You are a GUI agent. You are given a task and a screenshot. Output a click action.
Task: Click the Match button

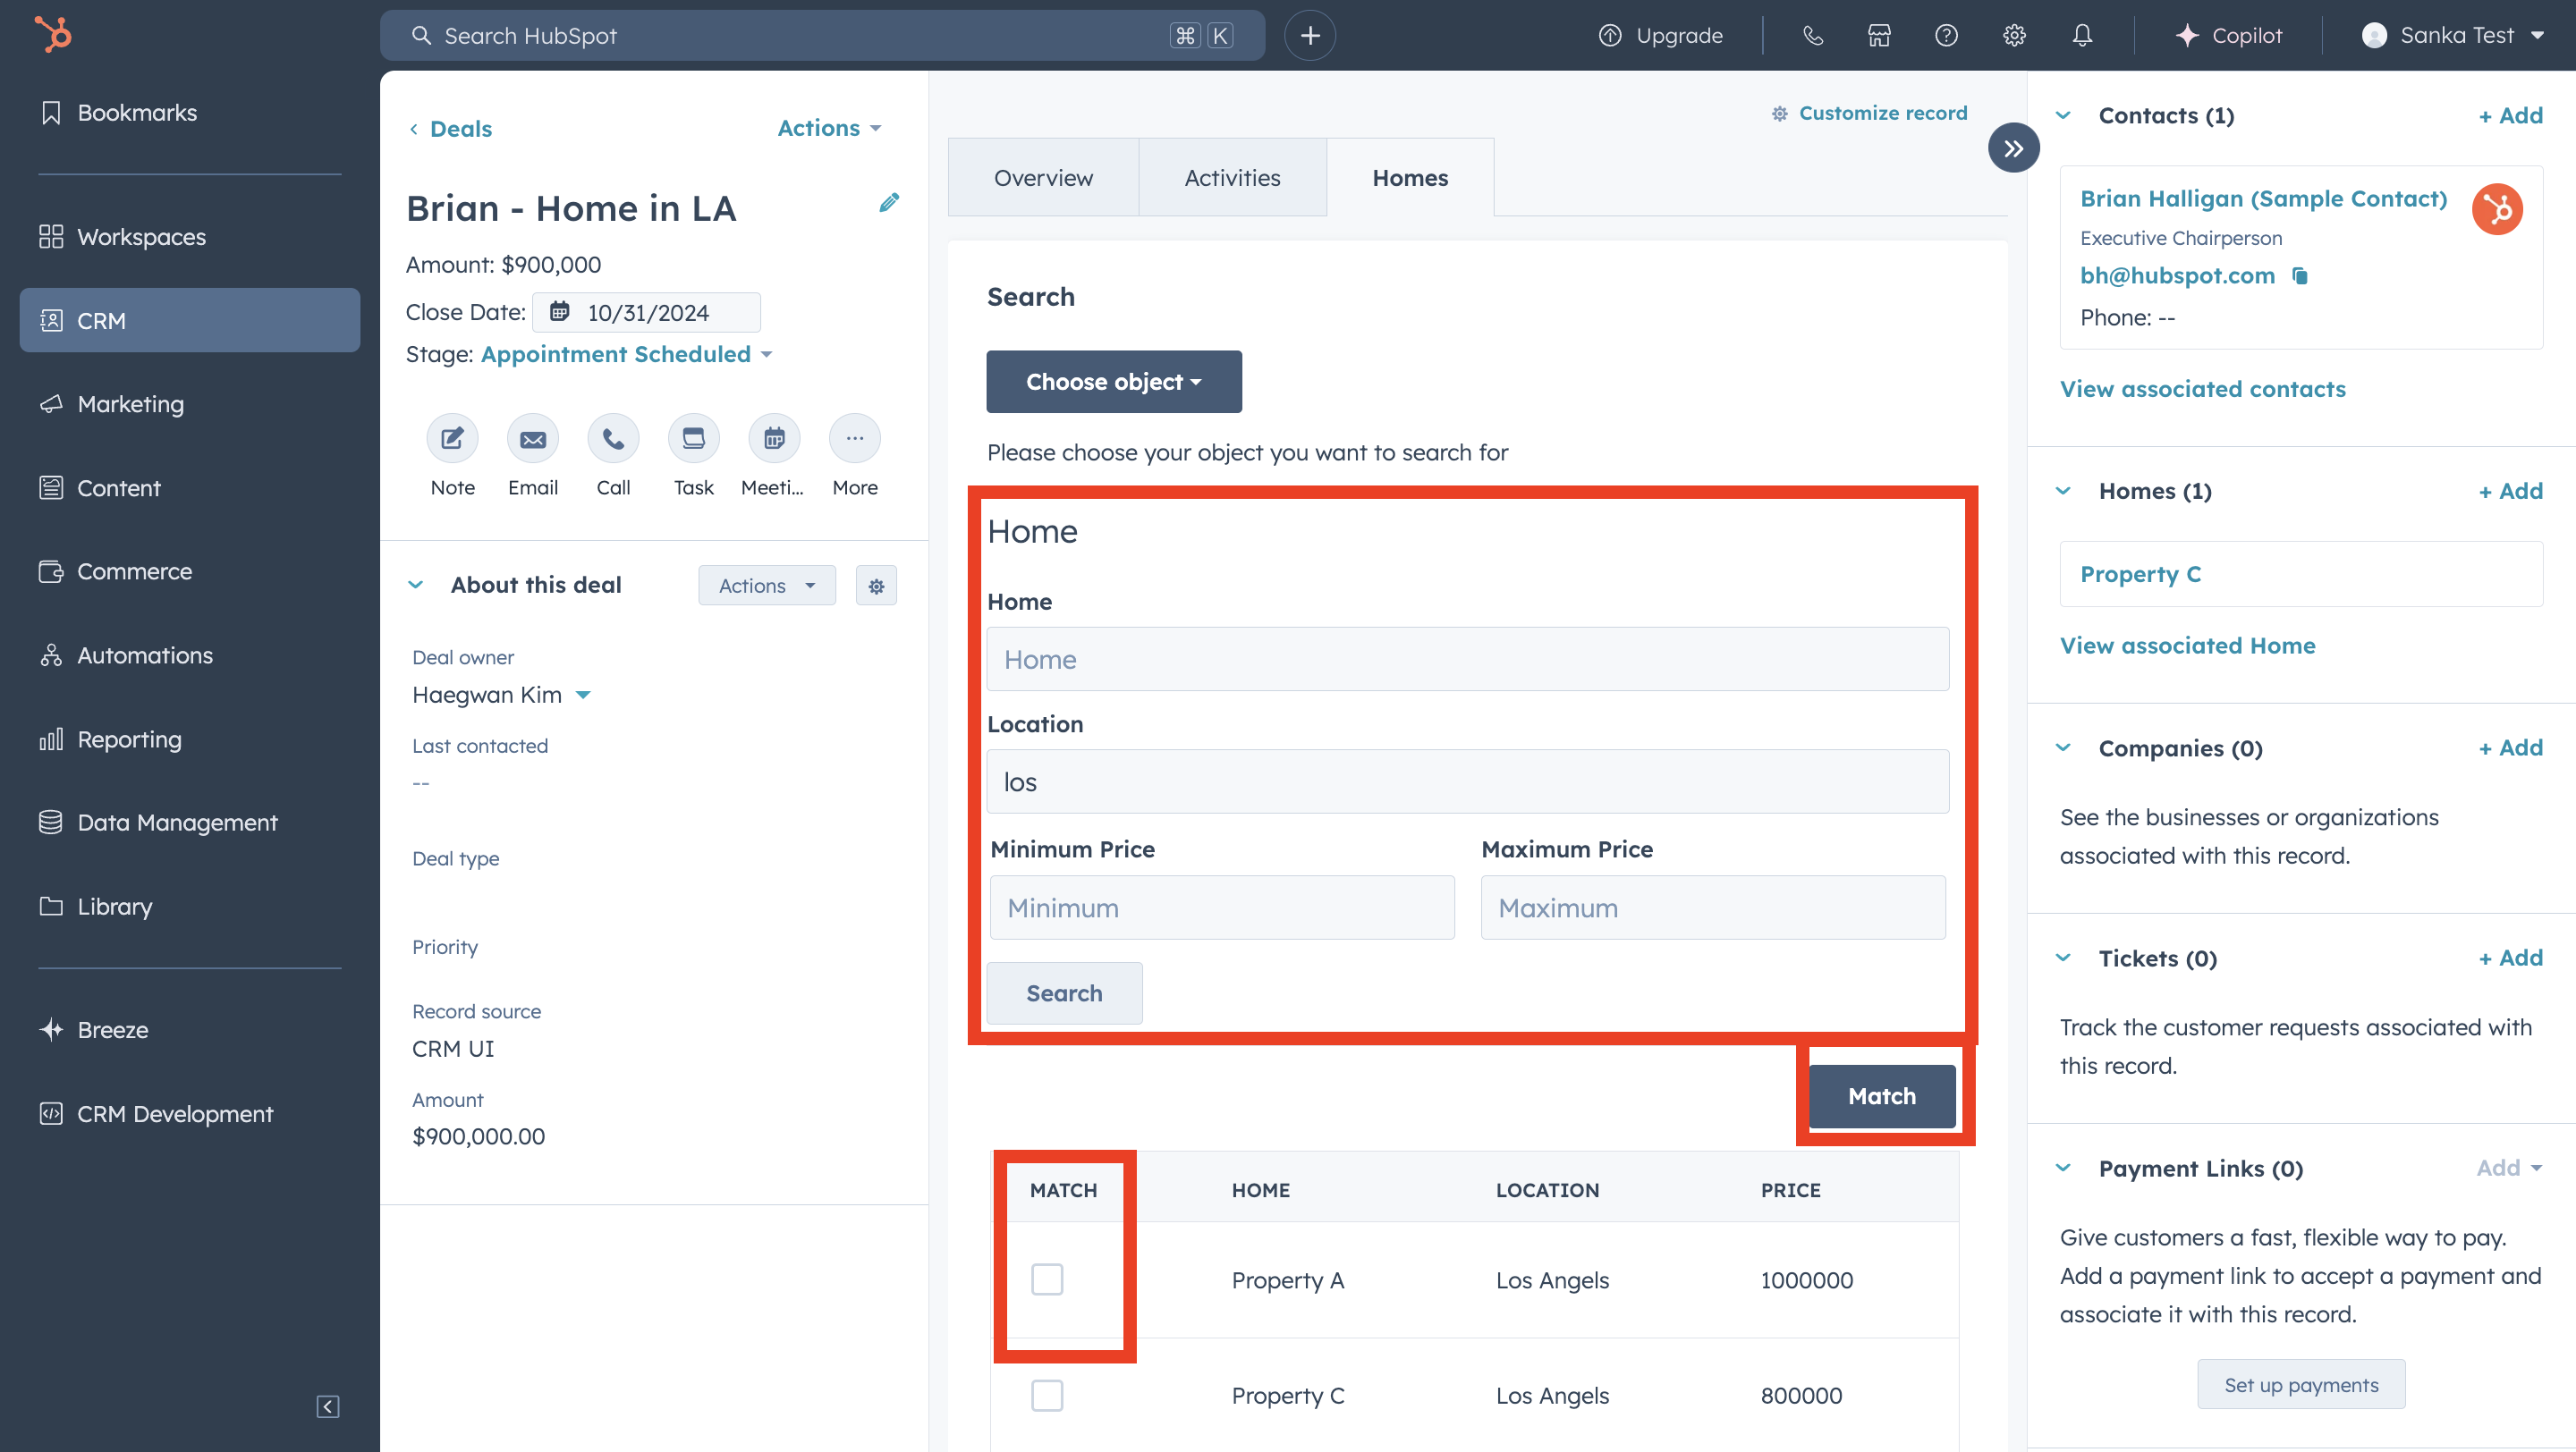[x=1881, y=1096]
